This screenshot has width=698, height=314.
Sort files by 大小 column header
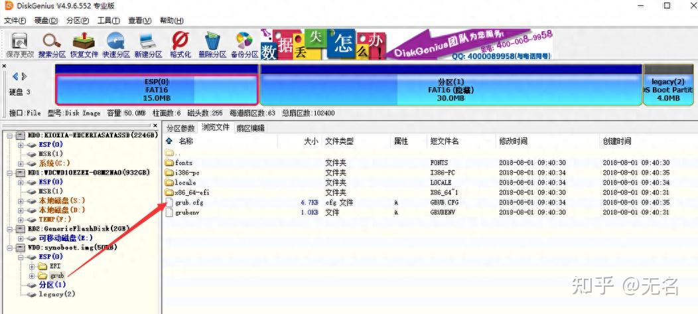click(x=311, y=141)
